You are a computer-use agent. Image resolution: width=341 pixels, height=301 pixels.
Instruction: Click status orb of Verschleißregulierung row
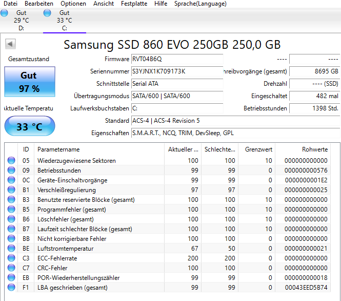click(11, 190)
